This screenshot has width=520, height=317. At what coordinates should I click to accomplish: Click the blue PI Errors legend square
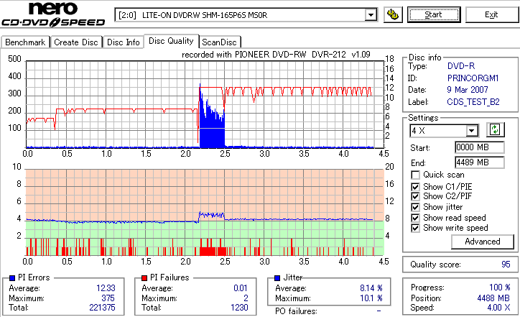pyautogui.click(x=12, y=278)
